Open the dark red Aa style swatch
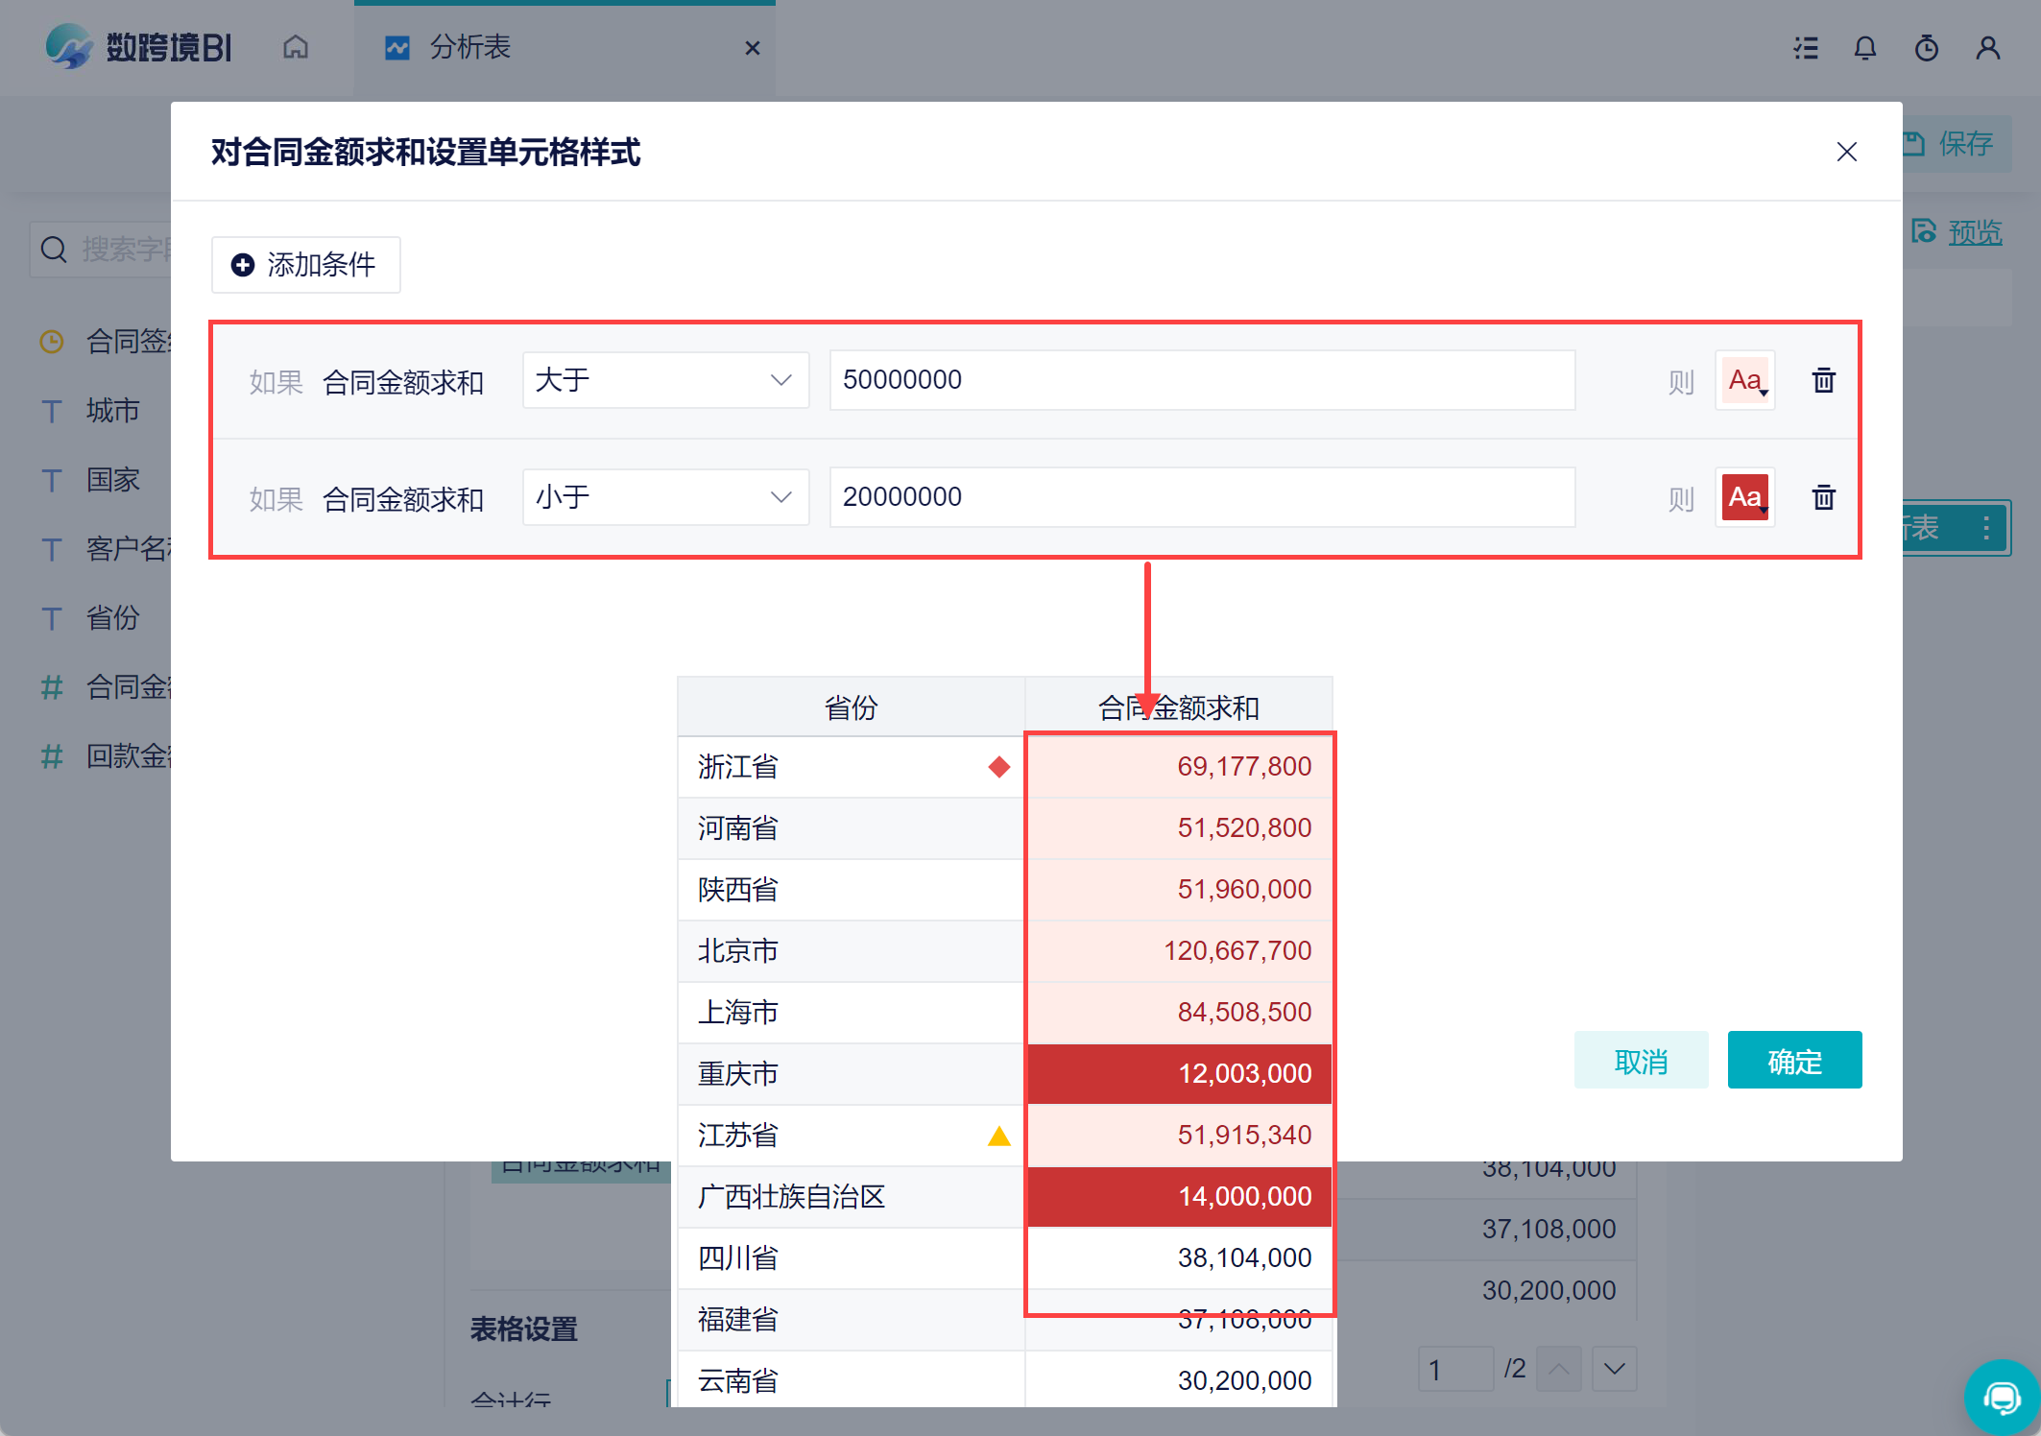This screenshot has height=1436, width=2041. pyautogui.click(x=1745, y=498)
